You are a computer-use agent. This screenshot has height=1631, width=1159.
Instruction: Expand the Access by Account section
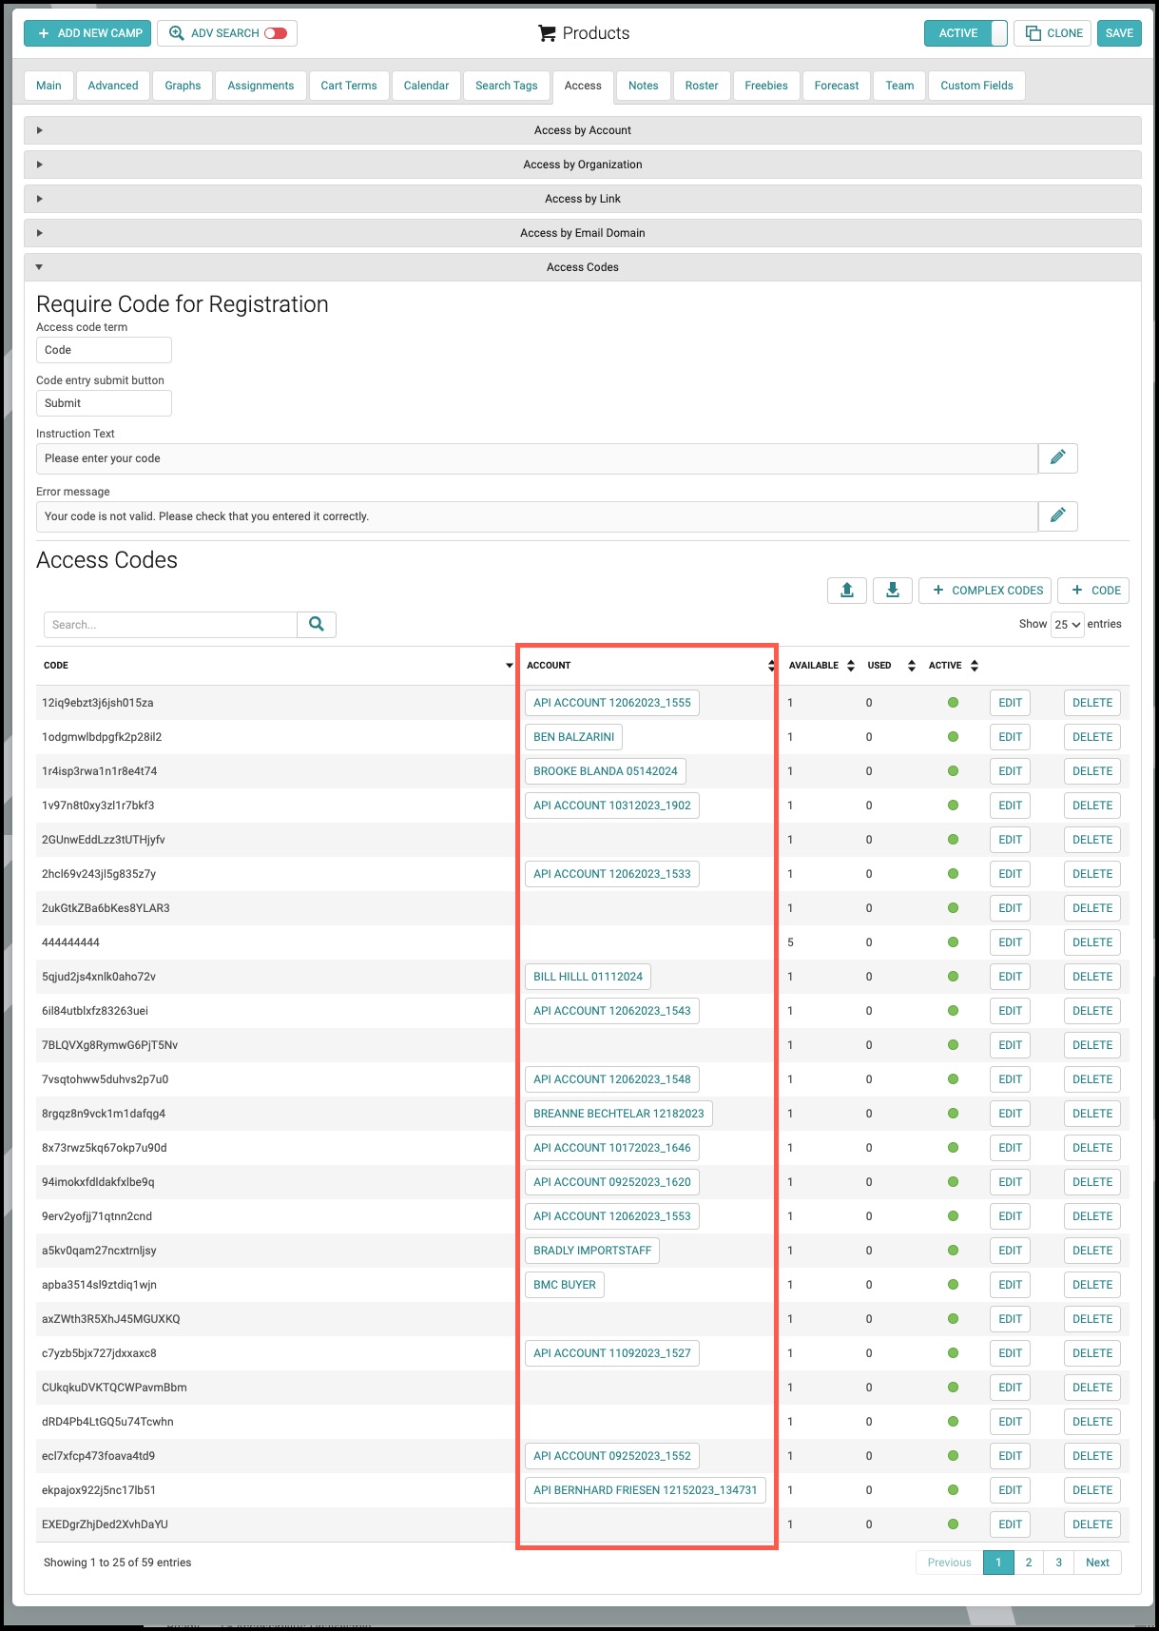(x=582, y=130)
